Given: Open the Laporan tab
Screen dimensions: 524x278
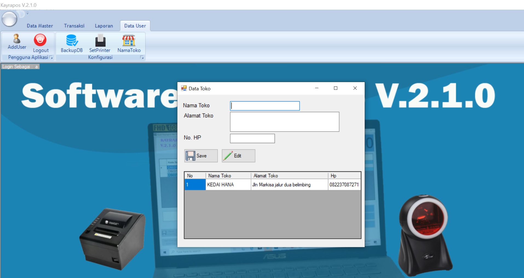Looking at the screenshot, I should pyautogui.click(x=104, y=26).
